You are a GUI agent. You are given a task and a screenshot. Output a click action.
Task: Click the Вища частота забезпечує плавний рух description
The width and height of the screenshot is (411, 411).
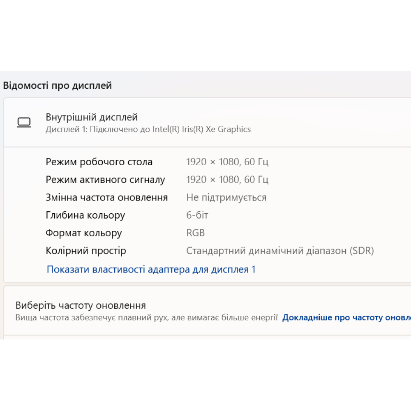pyautogui.click(x=147, y=318)
